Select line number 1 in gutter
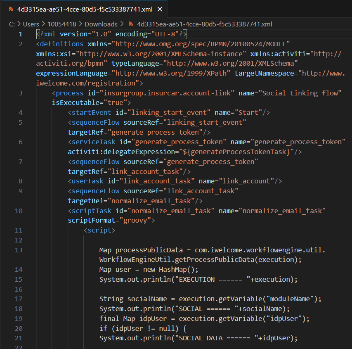The image size is (352, 349). [x=21, y=34]
